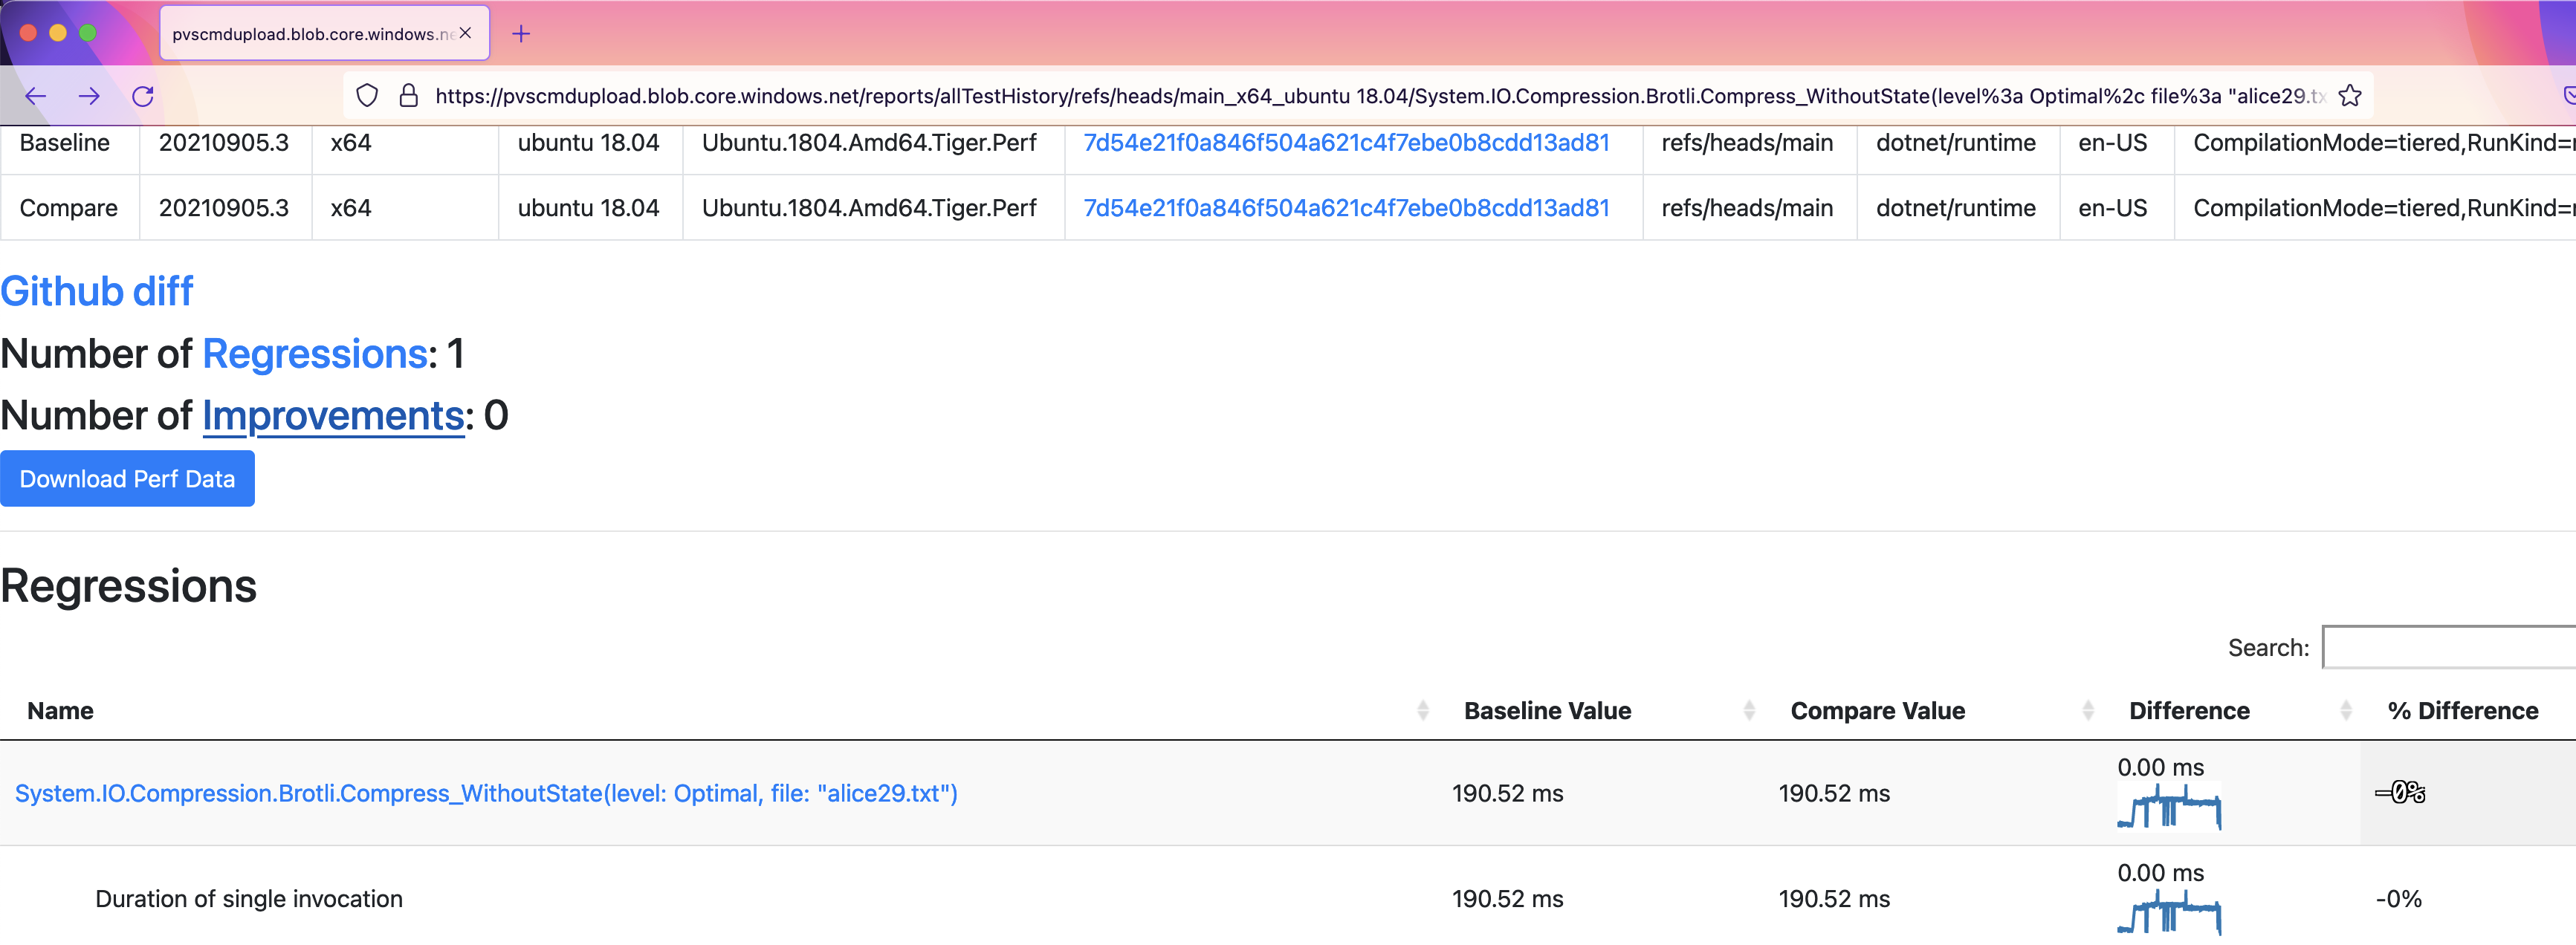Open the commit hash link in the Baseline row
Image resolution: width=2576 pixels, height=945 pixels.
click(1347, 142)
